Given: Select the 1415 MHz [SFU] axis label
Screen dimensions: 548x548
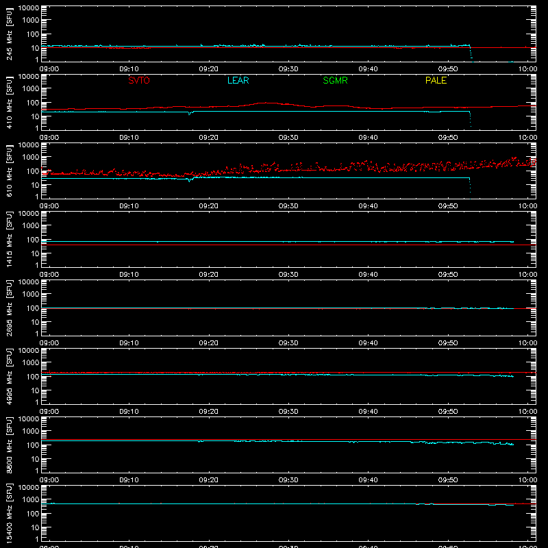Looking at the screenshot, I should click(x=9, y=239).
